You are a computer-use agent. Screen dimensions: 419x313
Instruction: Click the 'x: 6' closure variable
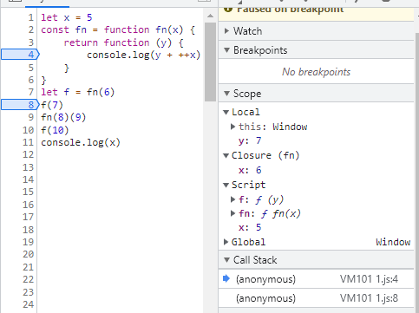(250, 170)
